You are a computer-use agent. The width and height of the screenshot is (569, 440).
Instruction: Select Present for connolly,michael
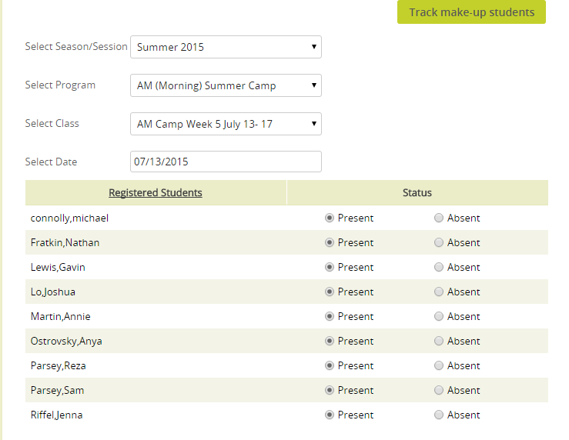(x=329, y=218)
